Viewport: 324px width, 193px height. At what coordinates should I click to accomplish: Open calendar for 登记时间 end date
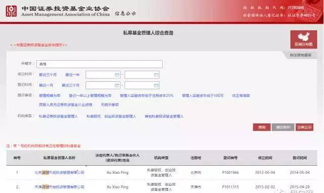click(156, 85)
